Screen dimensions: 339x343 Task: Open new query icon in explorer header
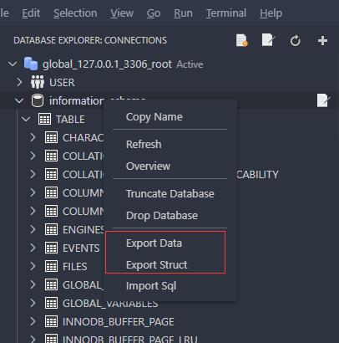tap(268, 40)
